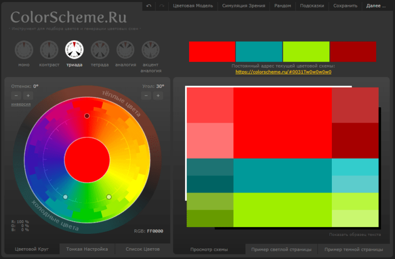395x259 pixels.
Task: Click Сохранить in the top menu
Action: 345,5
